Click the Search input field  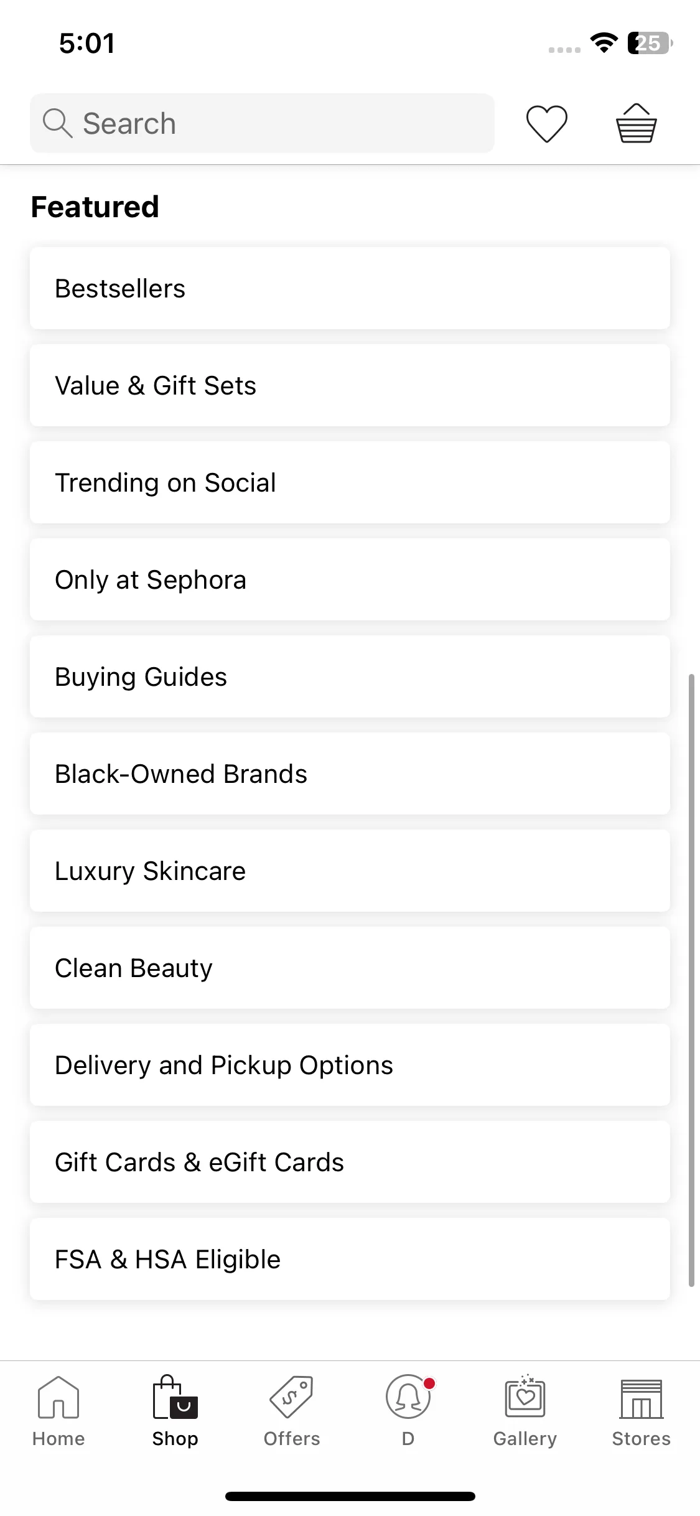262,123
